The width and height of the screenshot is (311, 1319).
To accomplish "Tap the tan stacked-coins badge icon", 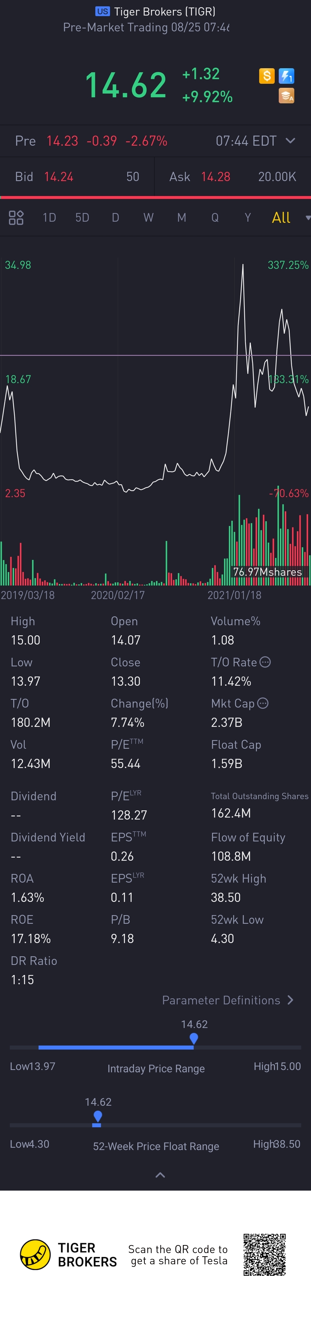I will tap(287, 96).
